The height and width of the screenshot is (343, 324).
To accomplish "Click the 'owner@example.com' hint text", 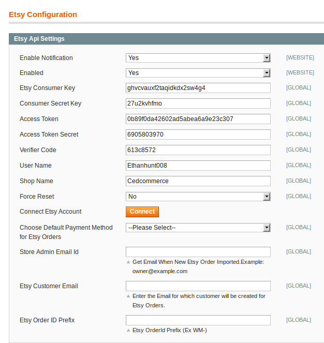I will pyautogui.click(x=160, y=272).
